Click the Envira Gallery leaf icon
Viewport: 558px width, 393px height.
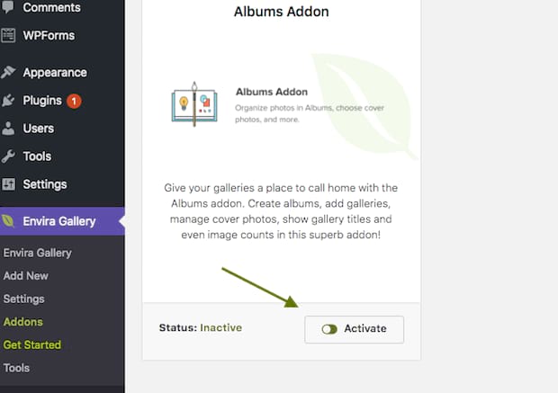pyautogui.click(x=9, y=221)
